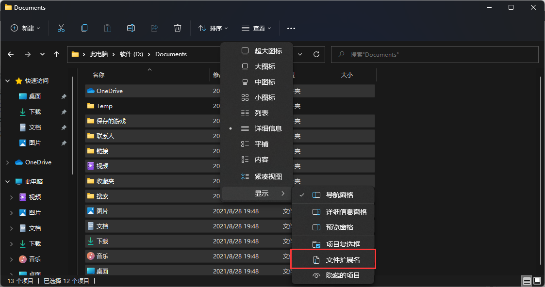Click 软件 (D:) in the breadcrumb

coord(132,54)
